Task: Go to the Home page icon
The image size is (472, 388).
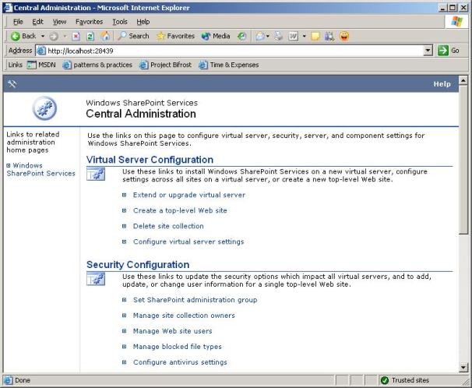Action: coord(105,37)
